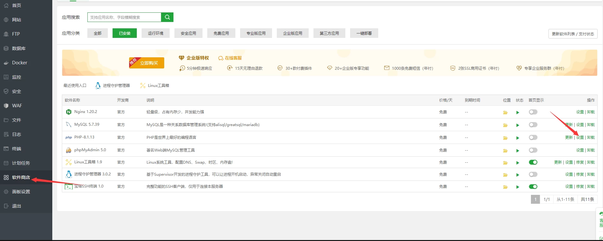The width and height of the screenshot is (603, 241).
Task: Click 更新软件列表 / 支付状态 button
Action: [573, 34]
